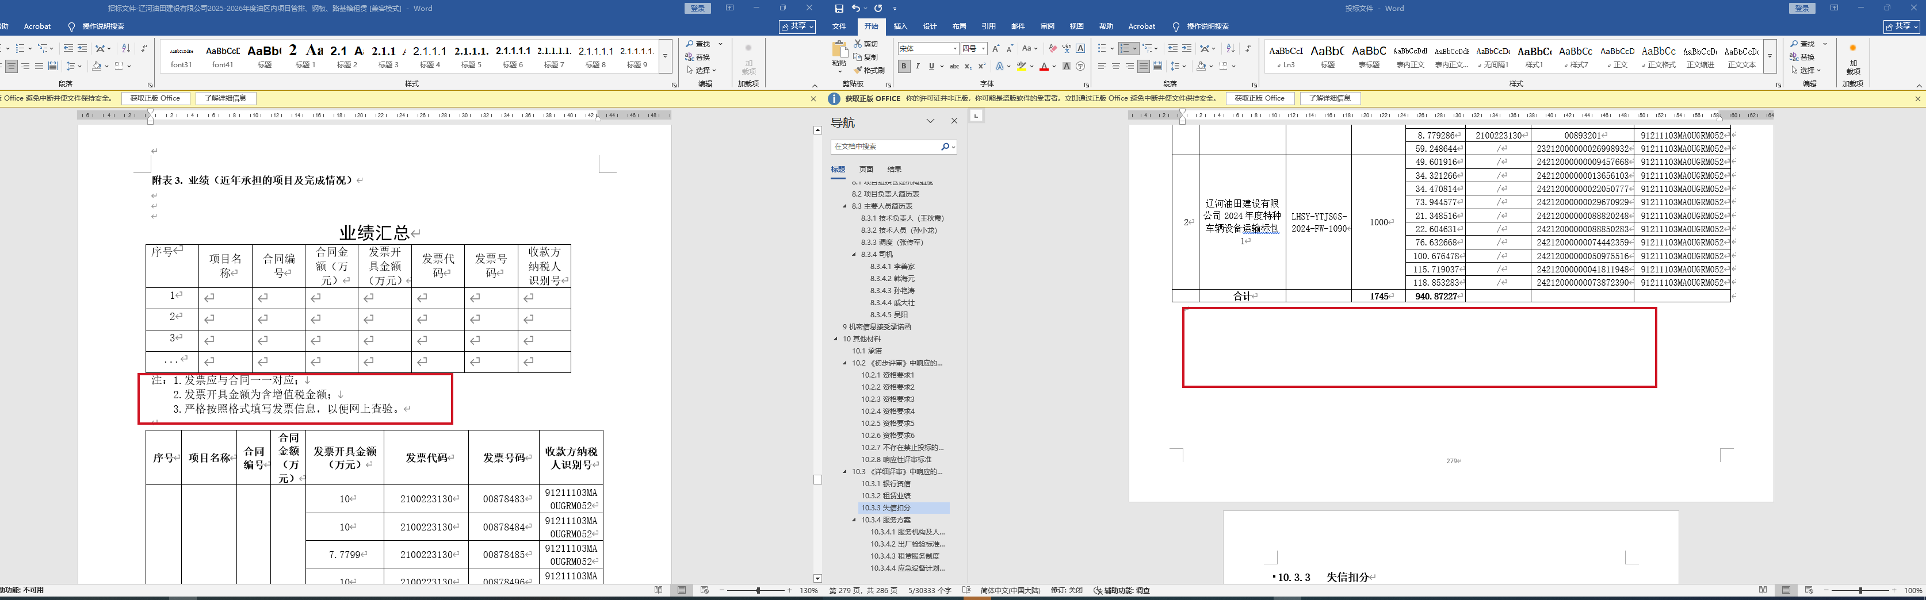Open the 文件 menu in 投标文件 window
1926x600 pixels.
(x=840, y=26)
